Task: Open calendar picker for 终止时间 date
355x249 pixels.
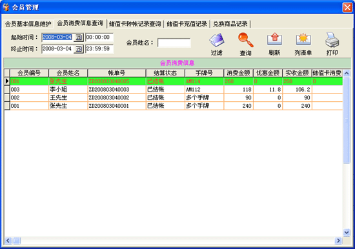Action: click(x=79, y=49)
